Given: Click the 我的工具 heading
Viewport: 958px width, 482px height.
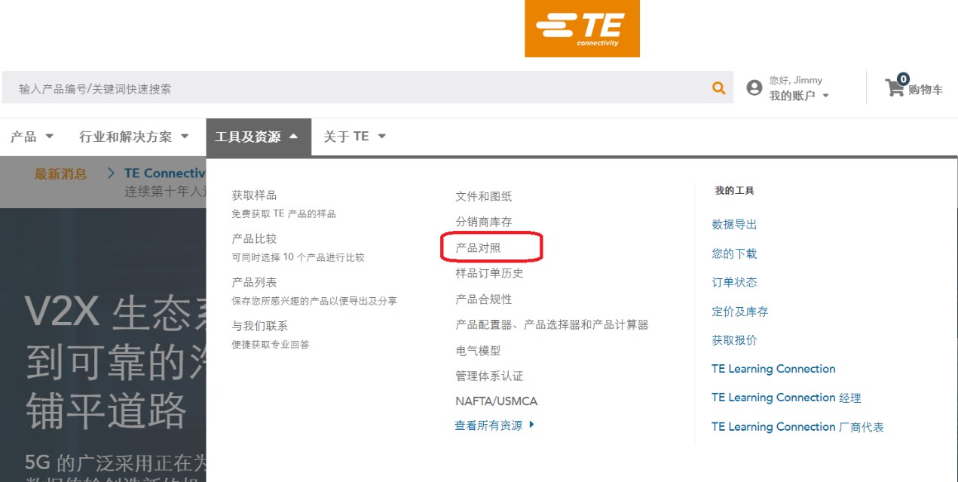Looking at the screenshot, I should pos(734,191).
